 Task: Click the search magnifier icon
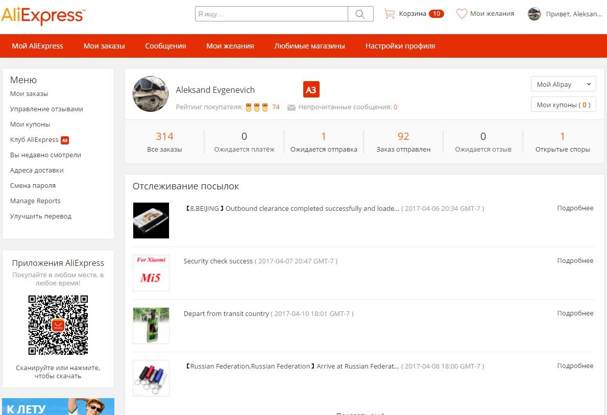coord(360,14)
